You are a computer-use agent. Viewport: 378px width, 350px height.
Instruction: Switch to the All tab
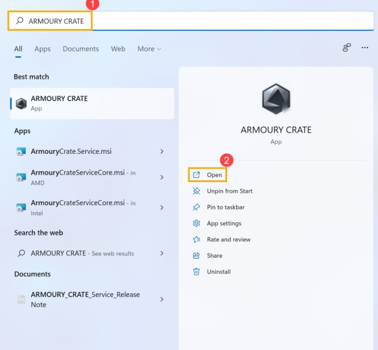coord(18,49)
